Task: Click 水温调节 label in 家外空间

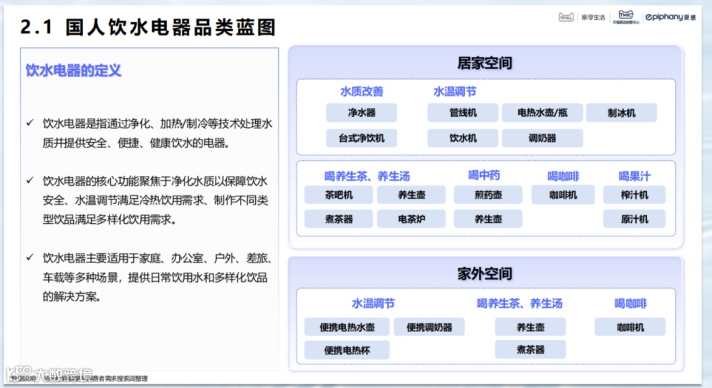Action: point(373,304)
